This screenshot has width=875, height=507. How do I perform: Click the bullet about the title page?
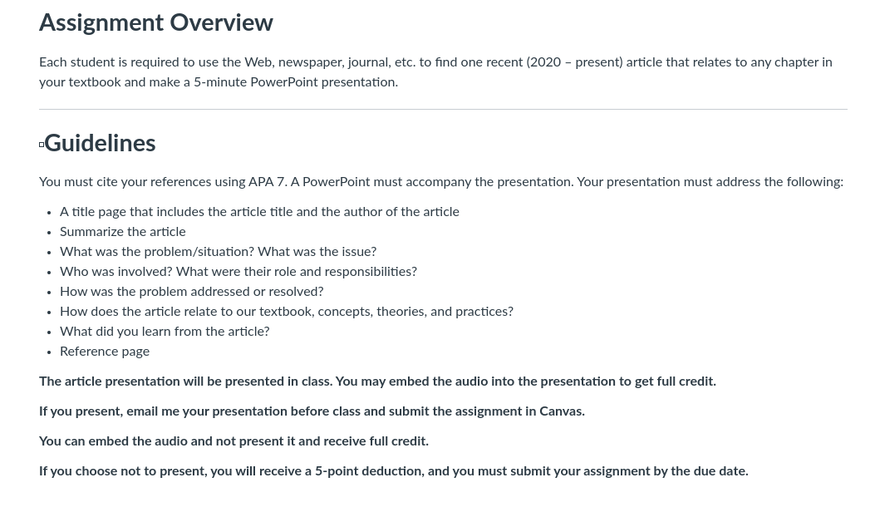coord(259,212)
